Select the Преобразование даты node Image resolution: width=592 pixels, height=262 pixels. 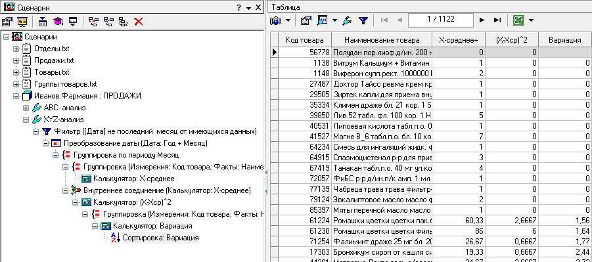(135, 143)
